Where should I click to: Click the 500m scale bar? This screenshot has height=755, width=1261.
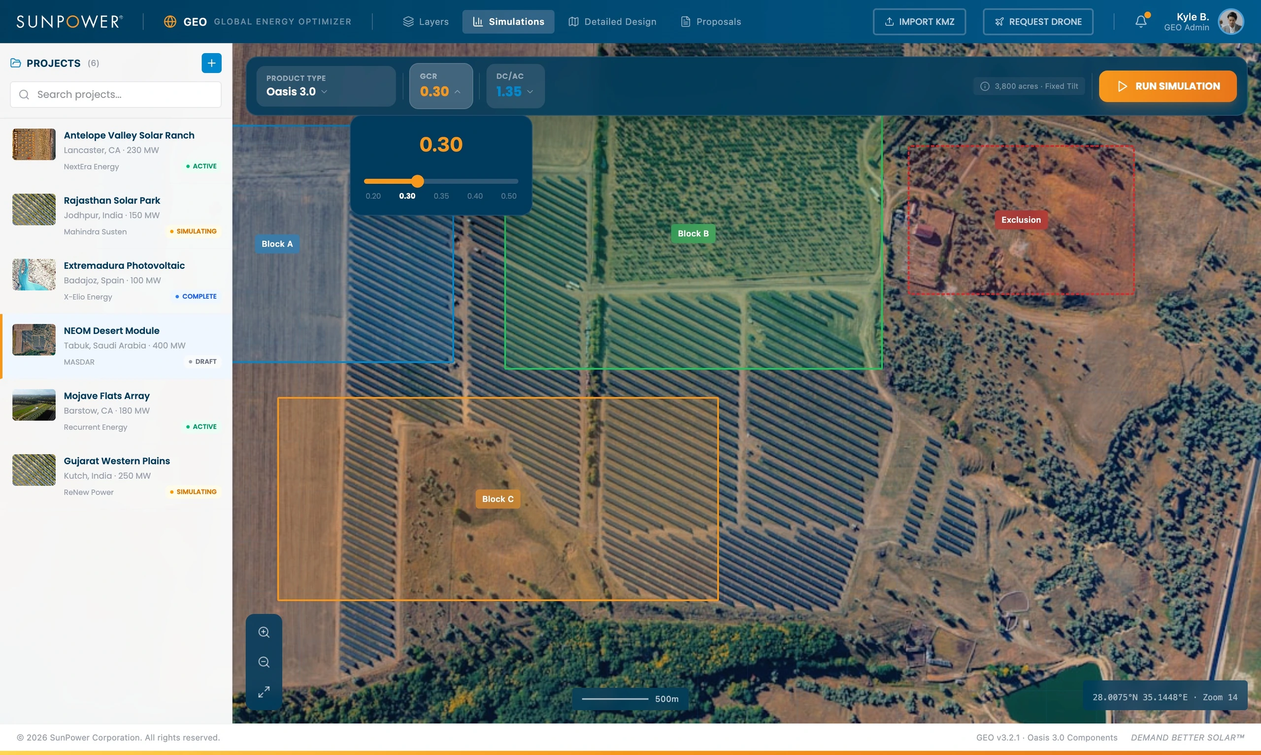click(630, 699)
